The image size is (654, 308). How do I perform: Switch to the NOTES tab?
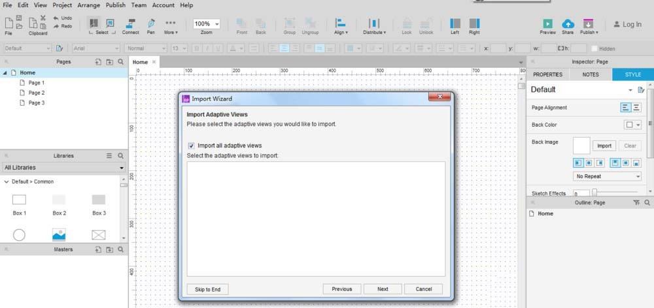(590, 74)
